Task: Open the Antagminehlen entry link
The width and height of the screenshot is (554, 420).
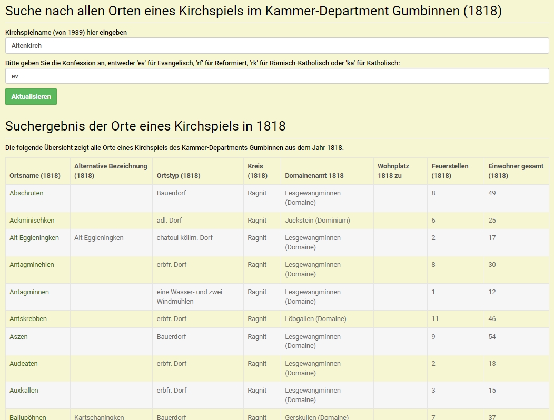Action: [32, 265]
